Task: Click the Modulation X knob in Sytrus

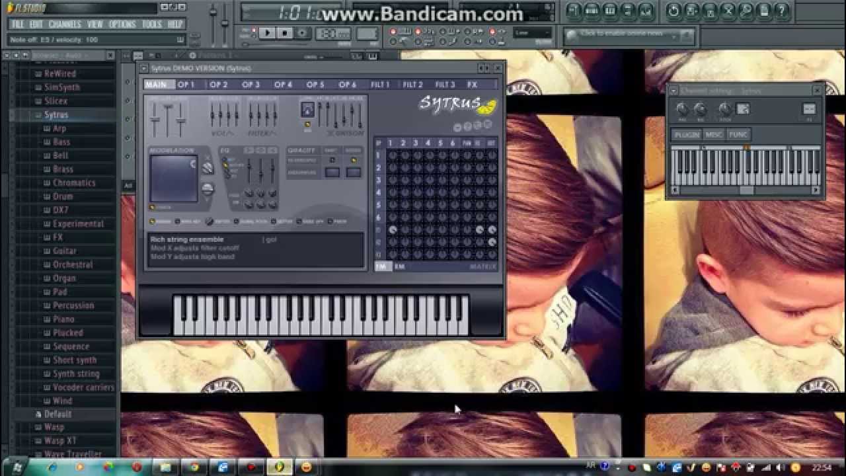Action: (208, 168)
